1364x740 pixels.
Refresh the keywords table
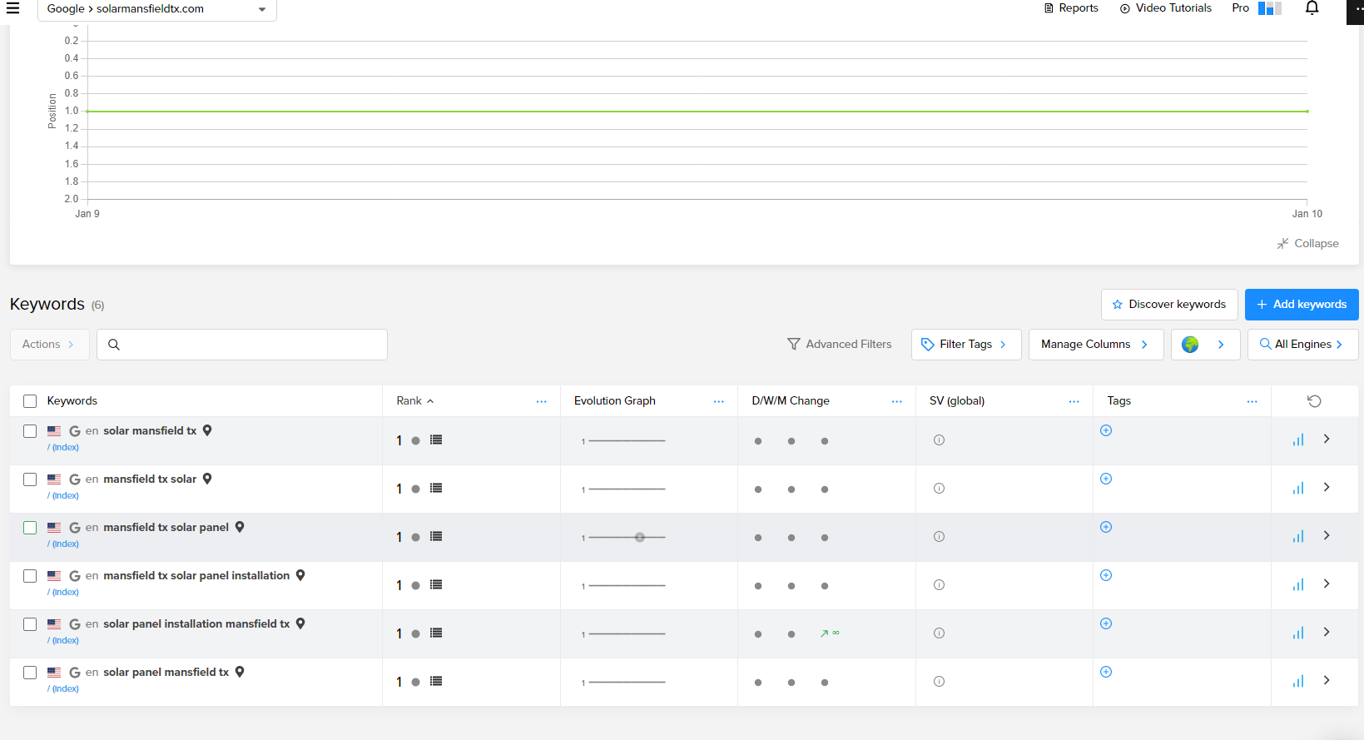click(x=1314, y=401)
